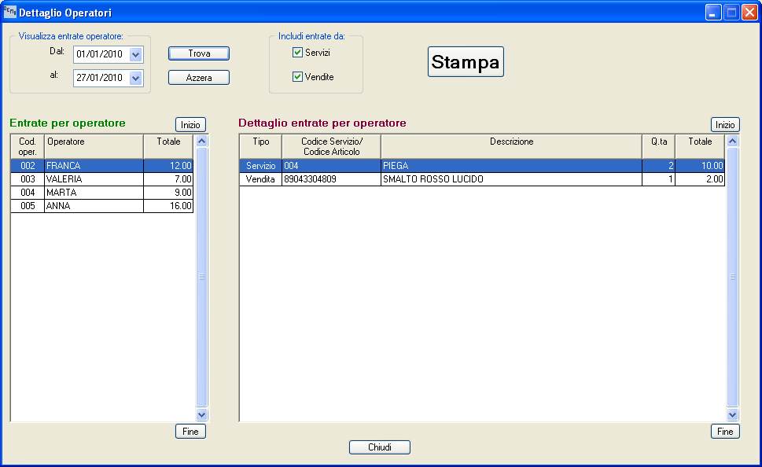Select operator row 003 VALERIA
The width and height of the screenshot is (762, 467).
(x=102, y=178)
